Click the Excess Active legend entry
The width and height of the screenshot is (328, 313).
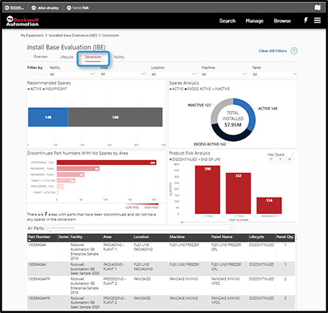(x=198, y=89)
